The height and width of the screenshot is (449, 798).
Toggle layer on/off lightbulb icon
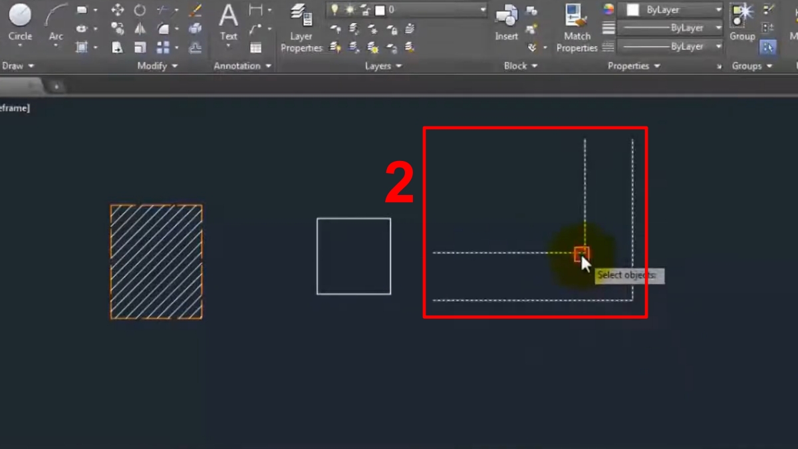[x=335, y=10]
